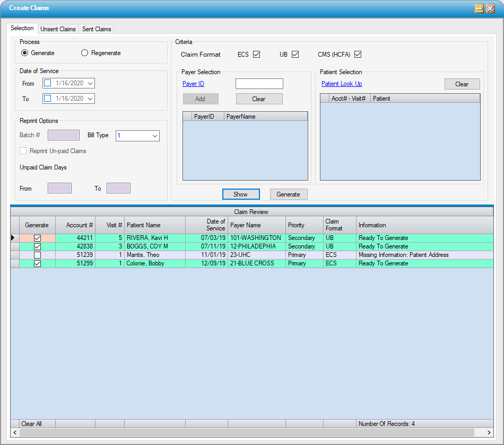The image size is (504, 445).
Task: Open the Payer ID link
Action: (193, 84)
